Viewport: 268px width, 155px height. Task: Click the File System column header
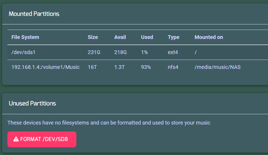tap(25, 37)
